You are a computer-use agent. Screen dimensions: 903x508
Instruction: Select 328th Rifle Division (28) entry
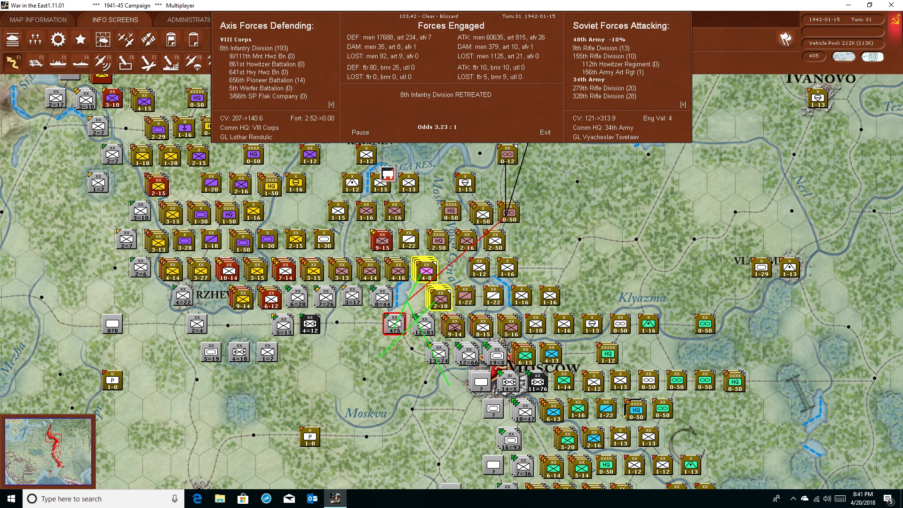[604, 96]
